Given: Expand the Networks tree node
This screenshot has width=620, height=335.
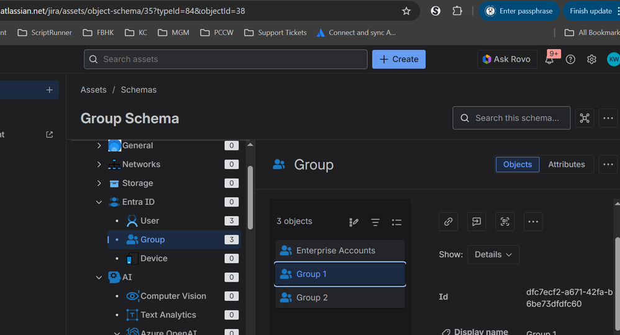Looking at the screenshot, I should point(99,164).
